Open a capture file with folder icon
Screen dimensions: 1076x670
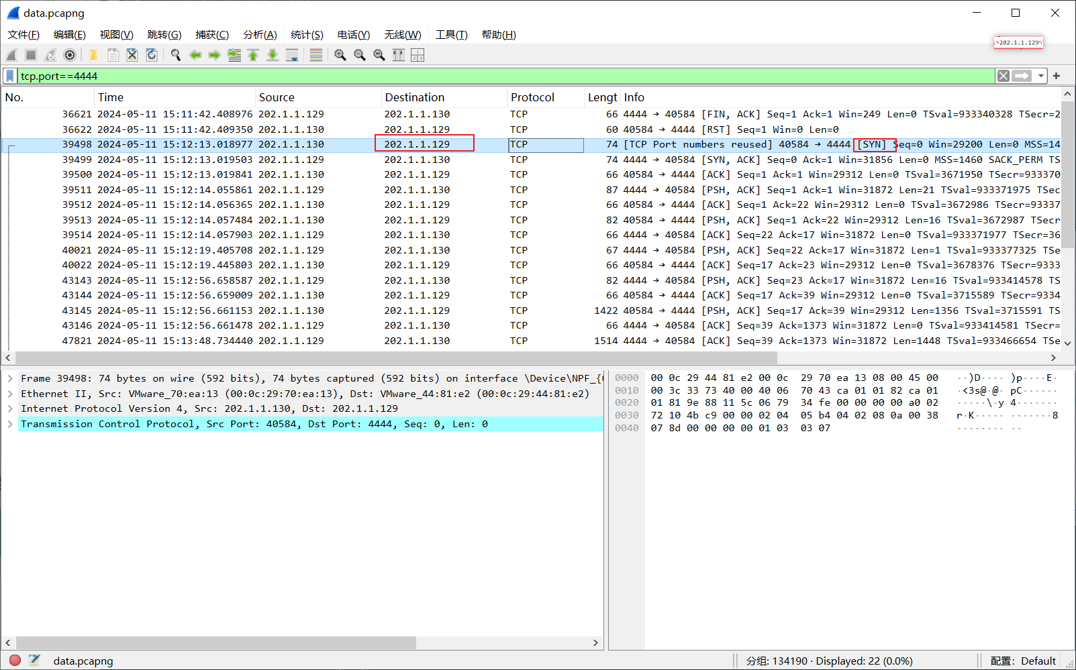[93, 55]
